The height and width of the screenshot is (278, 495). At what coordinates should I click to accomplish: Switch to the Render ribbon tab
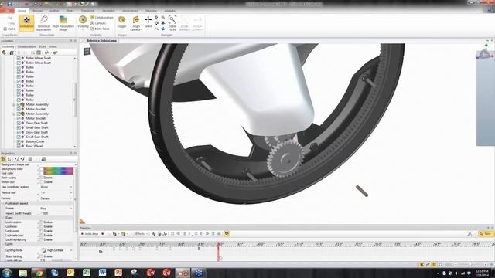38,11
